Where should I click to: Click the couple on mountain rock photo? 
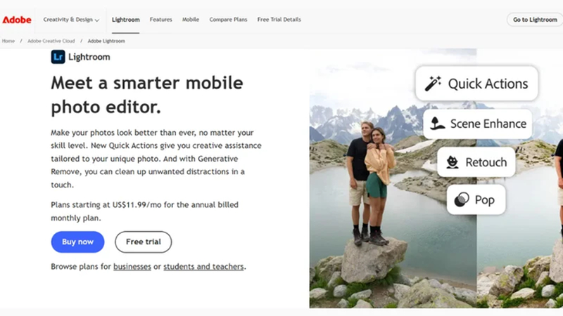[x=393, y=178]
